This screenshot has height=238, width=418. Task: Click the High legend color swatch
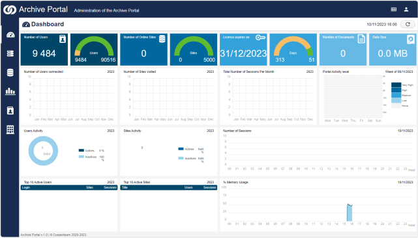coord(396,90)
